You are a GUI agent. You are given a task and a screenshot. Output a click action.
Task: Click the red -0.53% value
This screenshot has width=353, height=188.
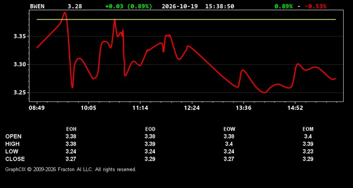[x=315, y=6]
